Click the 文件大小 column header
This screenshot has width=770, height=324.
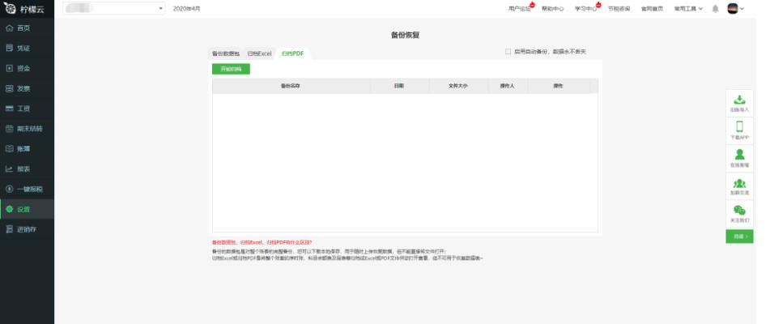[458, 86]
